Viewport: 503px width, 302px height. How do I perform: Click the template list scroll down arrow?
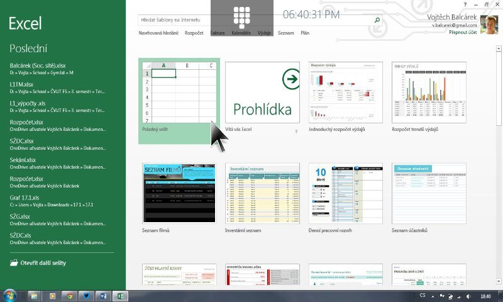pyautogui.click(x=499, y=281)
